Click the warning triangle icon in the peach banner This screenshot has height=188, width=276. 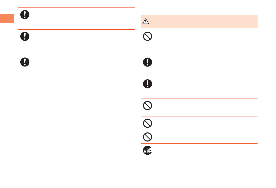tap(146, 21)
